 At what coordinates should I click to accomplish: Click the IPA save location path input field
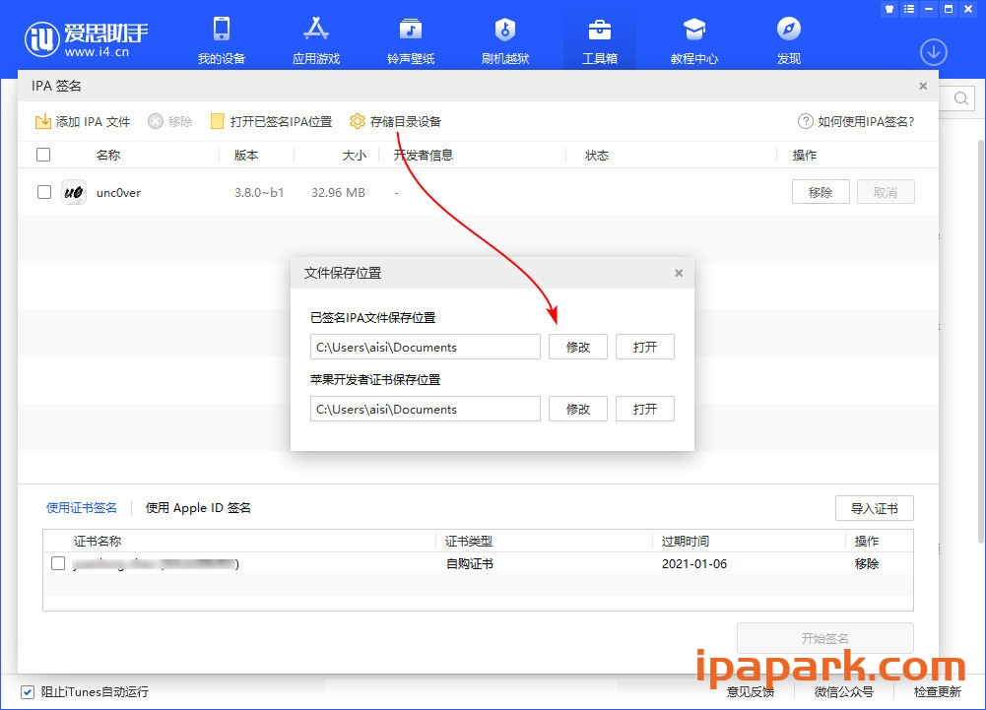pyautogui.click(x=425, y=347)
